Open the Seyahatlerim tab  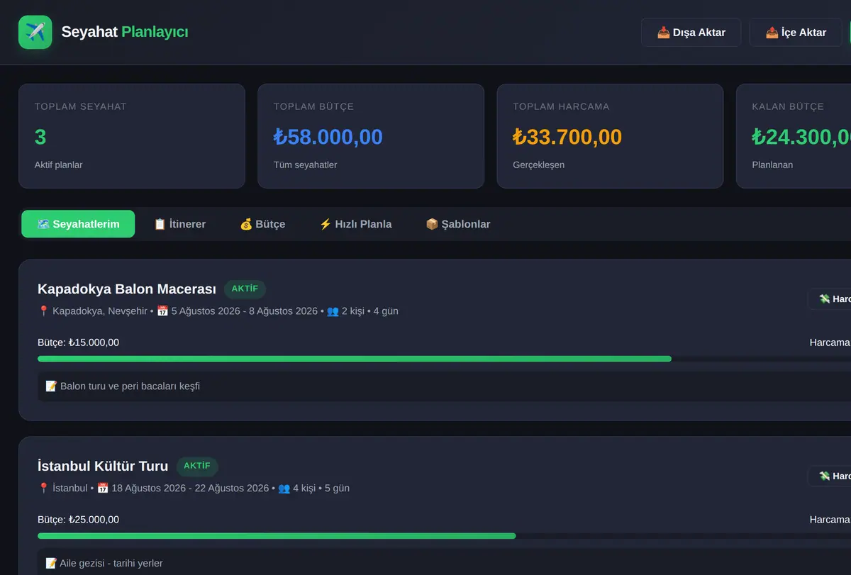(x=78, y=224)
